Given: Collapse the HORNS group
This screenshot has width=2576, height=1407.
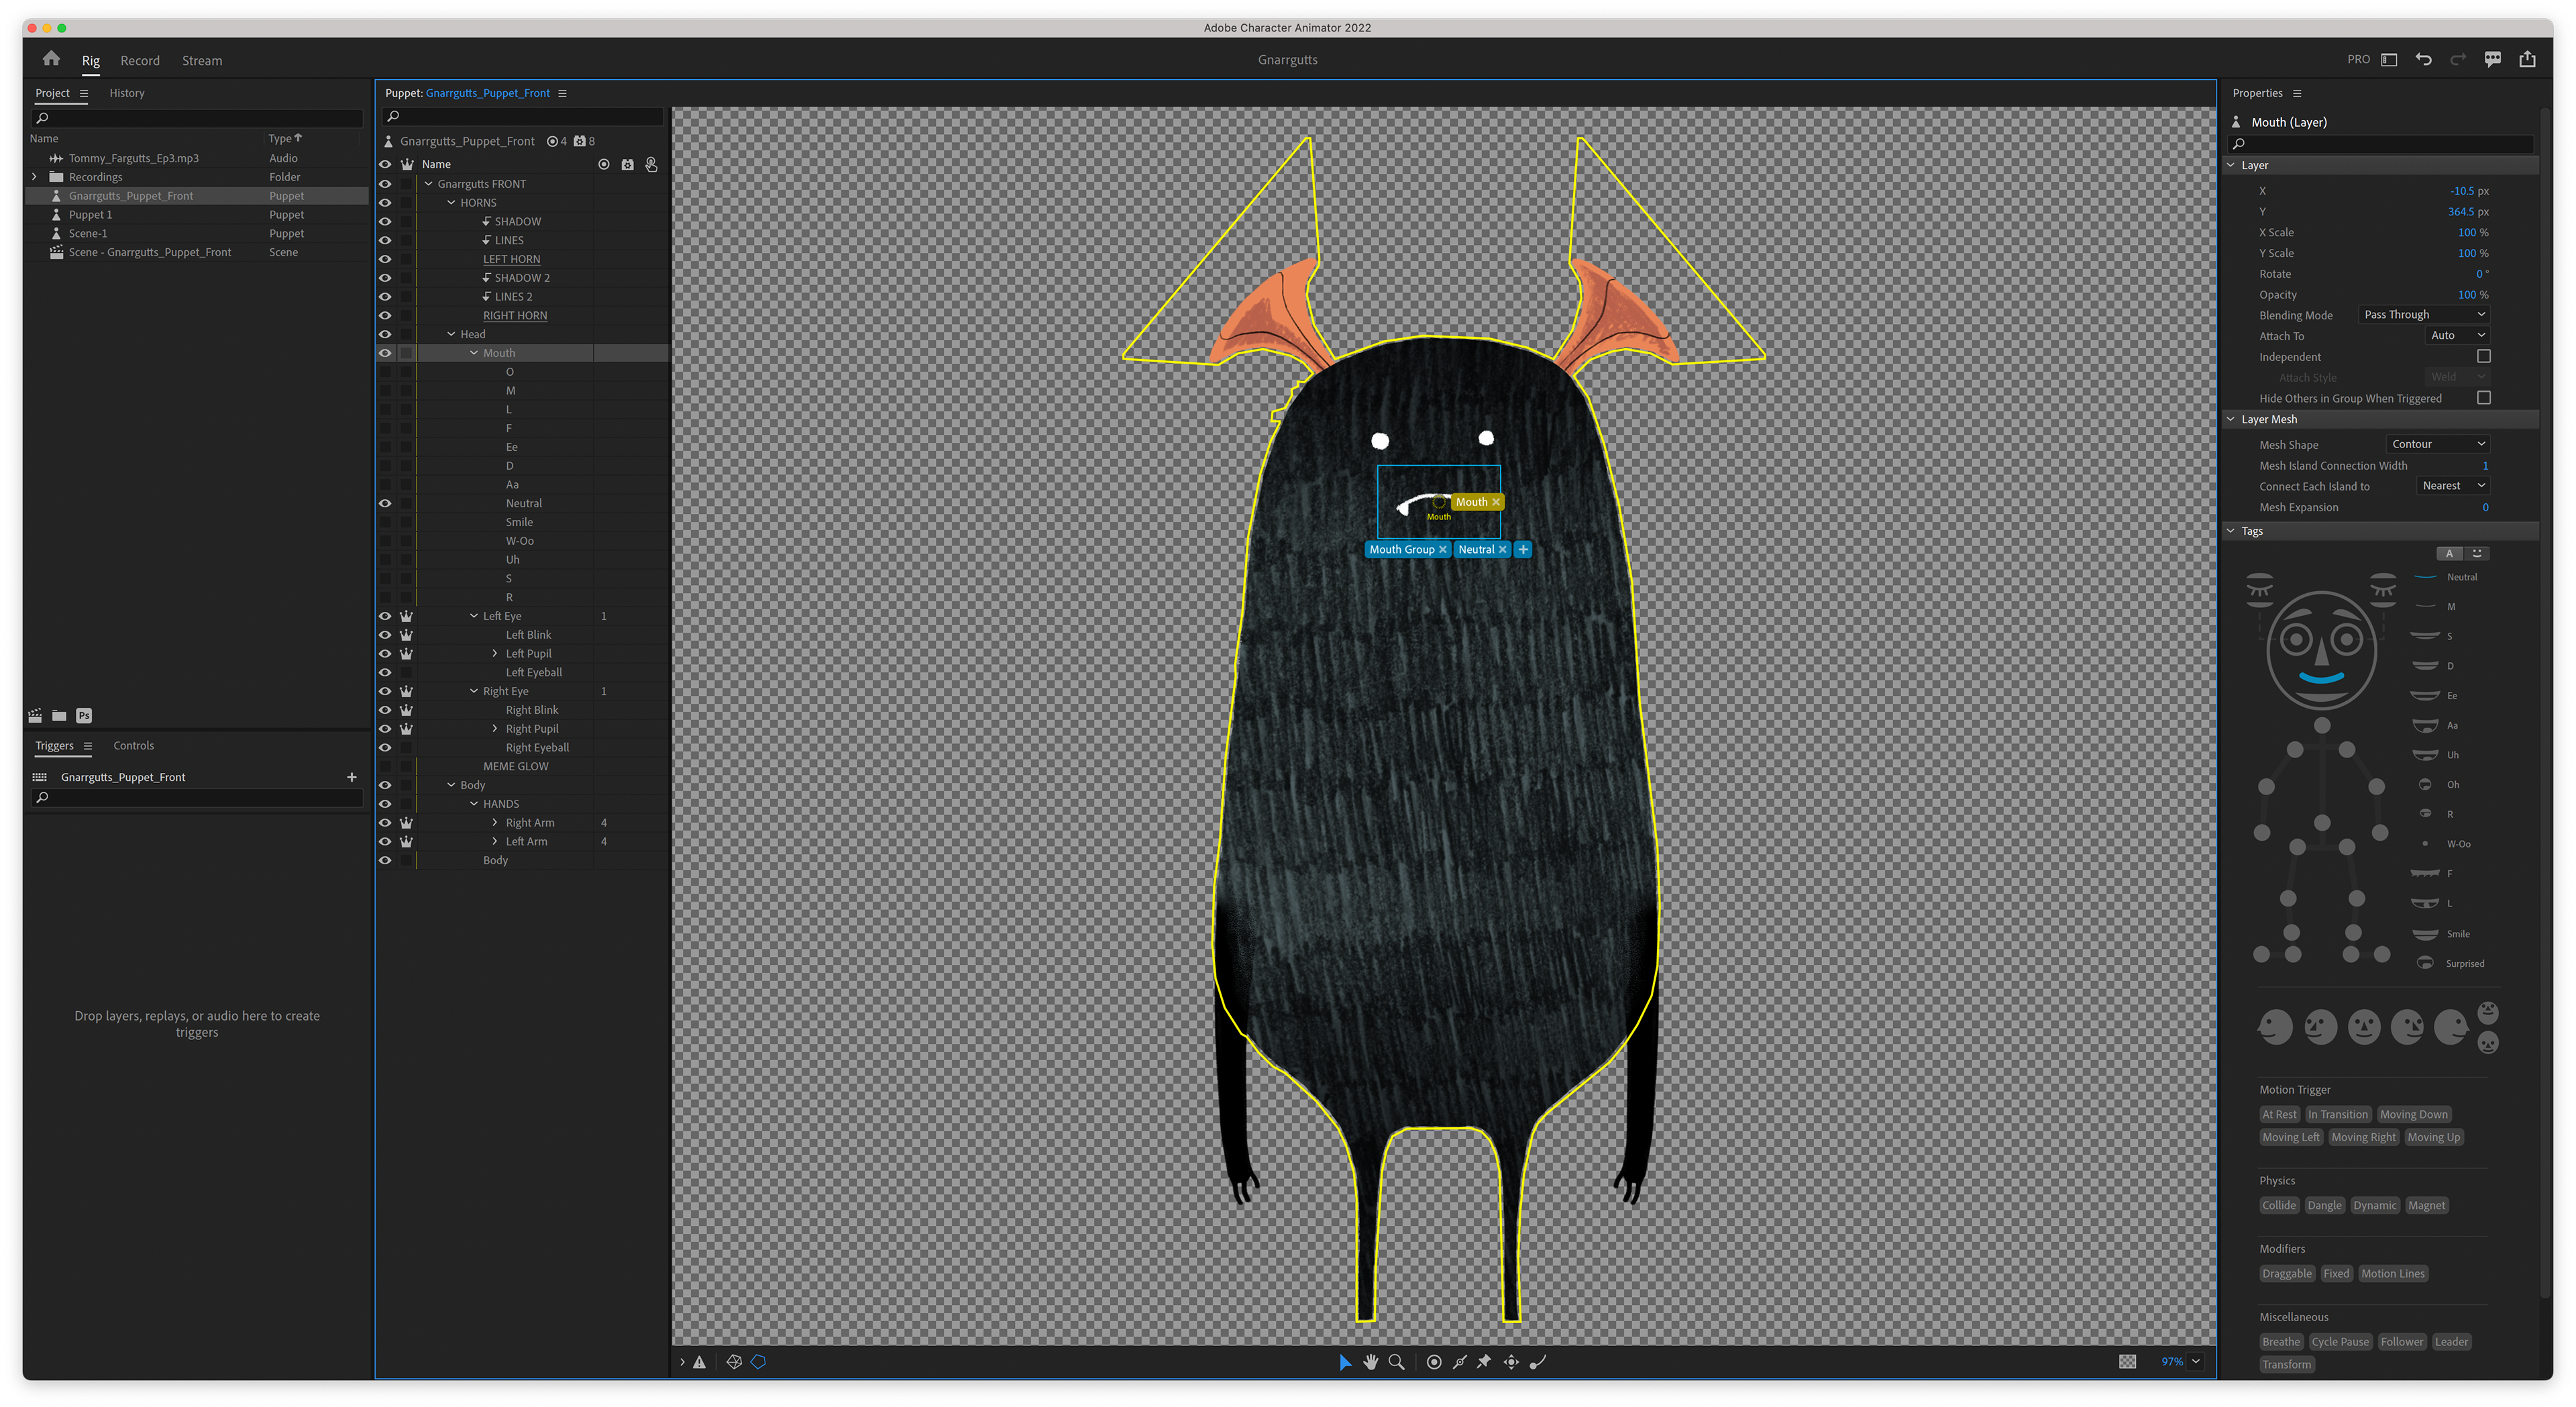Looking at the screenshot, I should tap(451, 203).
